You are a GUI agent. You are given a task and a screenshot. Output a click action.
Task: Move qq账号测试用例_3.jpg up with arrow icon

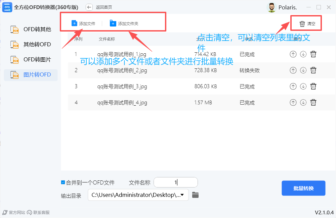click(293, 87)
